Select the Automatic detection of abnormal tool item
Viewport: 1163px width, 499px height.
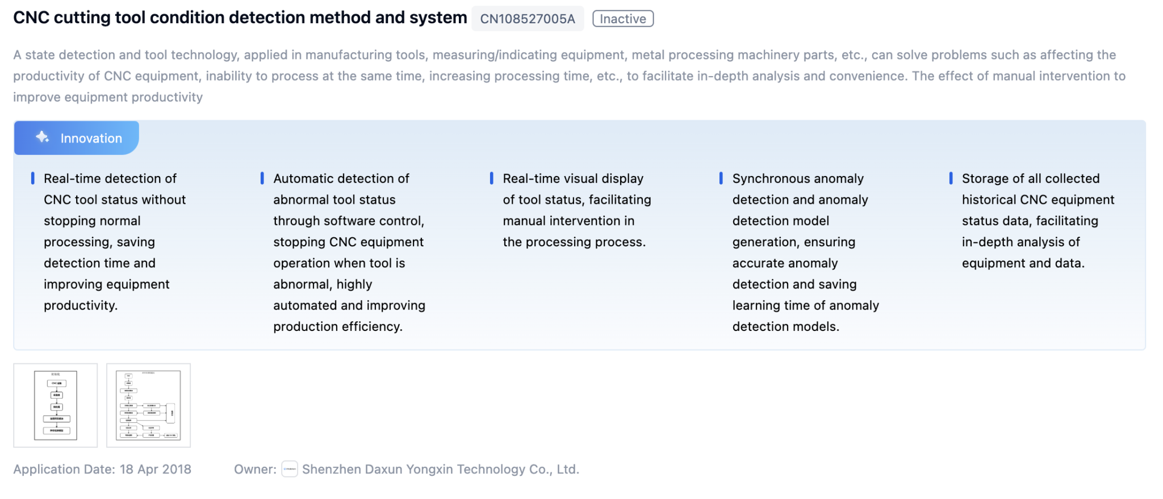pos(349,252)
